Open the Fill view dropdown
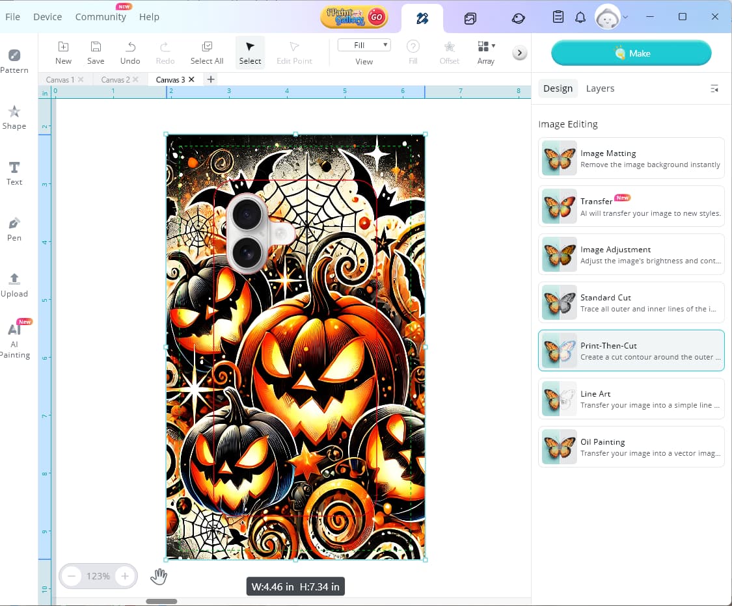 [x=364, y=45]
